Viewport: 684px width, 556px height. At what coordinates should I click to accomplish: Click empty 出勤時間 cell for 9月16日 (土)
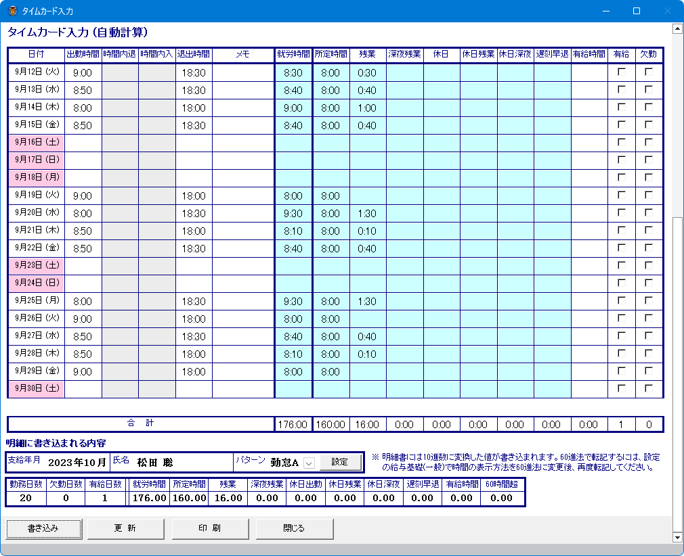click(x=83, y=143)
